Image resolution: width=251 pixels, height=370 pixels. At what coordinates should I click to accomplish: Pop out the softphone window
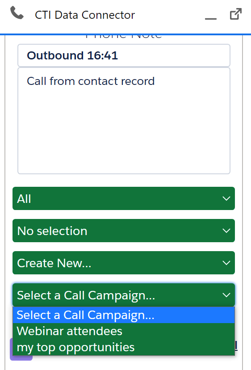pos(236,14)
